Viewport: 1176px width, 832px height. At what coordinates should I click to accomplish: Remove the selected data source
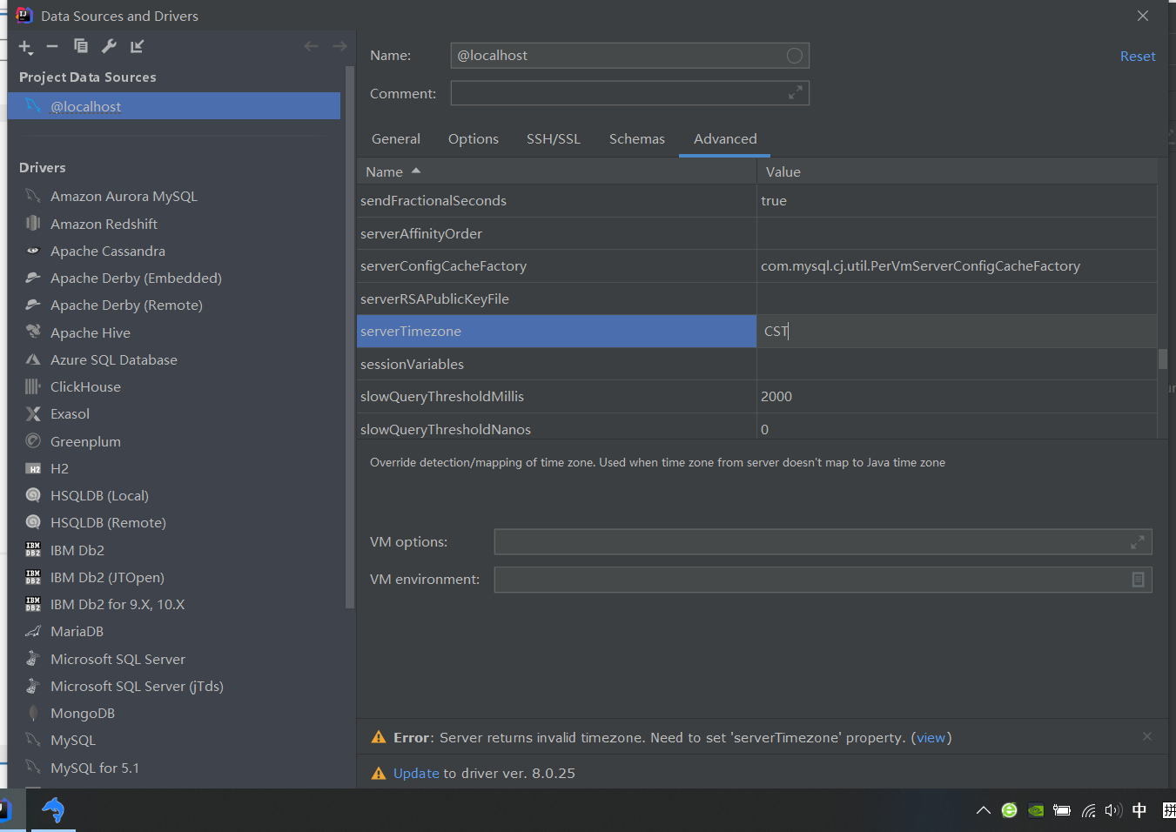[52, 46]
